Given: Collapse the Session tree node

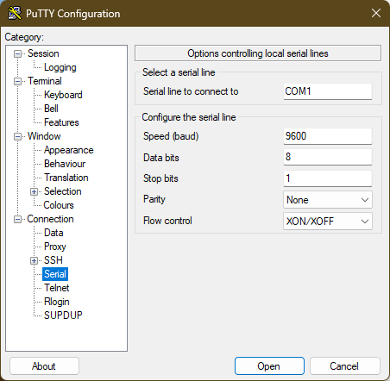Looking at the screenshot, I should click(x=17, y=53).
